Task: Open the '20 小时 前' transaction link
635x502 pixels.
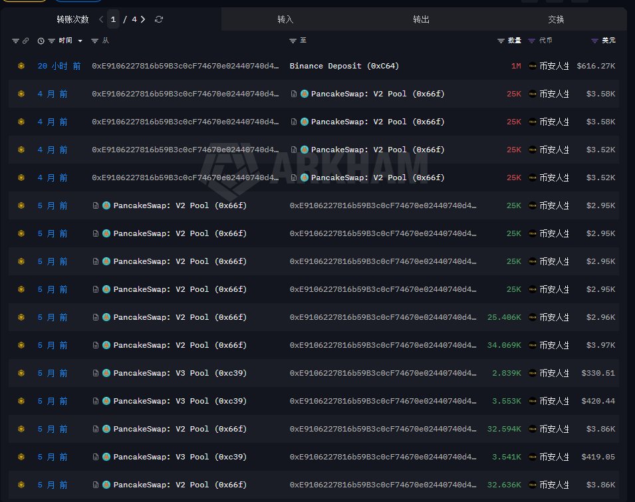Action: pyautogui.click(x=59, y=66)
